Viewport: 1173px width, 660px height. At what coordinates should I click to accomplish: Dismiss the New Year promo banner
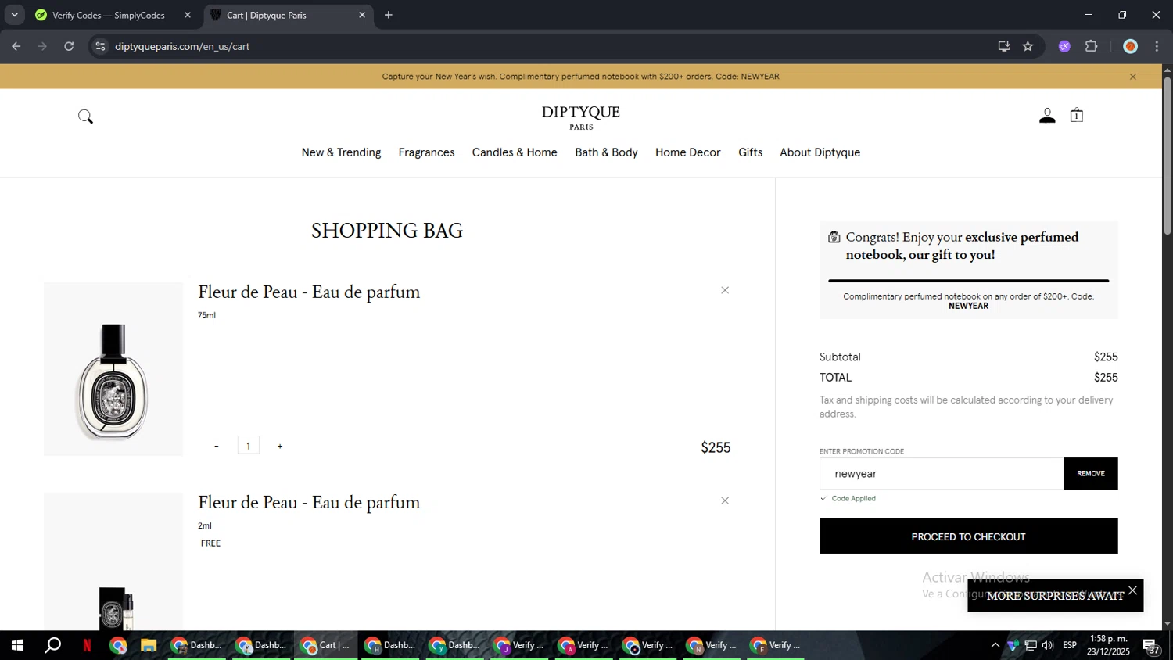[x=1132, y=77]
